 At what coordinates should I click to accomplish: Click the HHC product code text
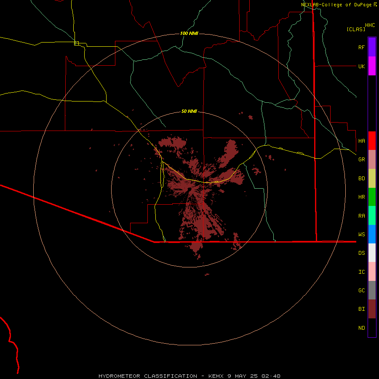pyautogui.click(x=370, y=25)
